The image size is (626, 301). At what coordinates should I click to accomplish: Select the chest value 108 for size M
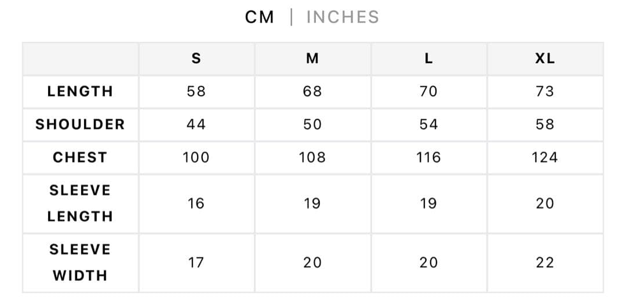[312, 158]
